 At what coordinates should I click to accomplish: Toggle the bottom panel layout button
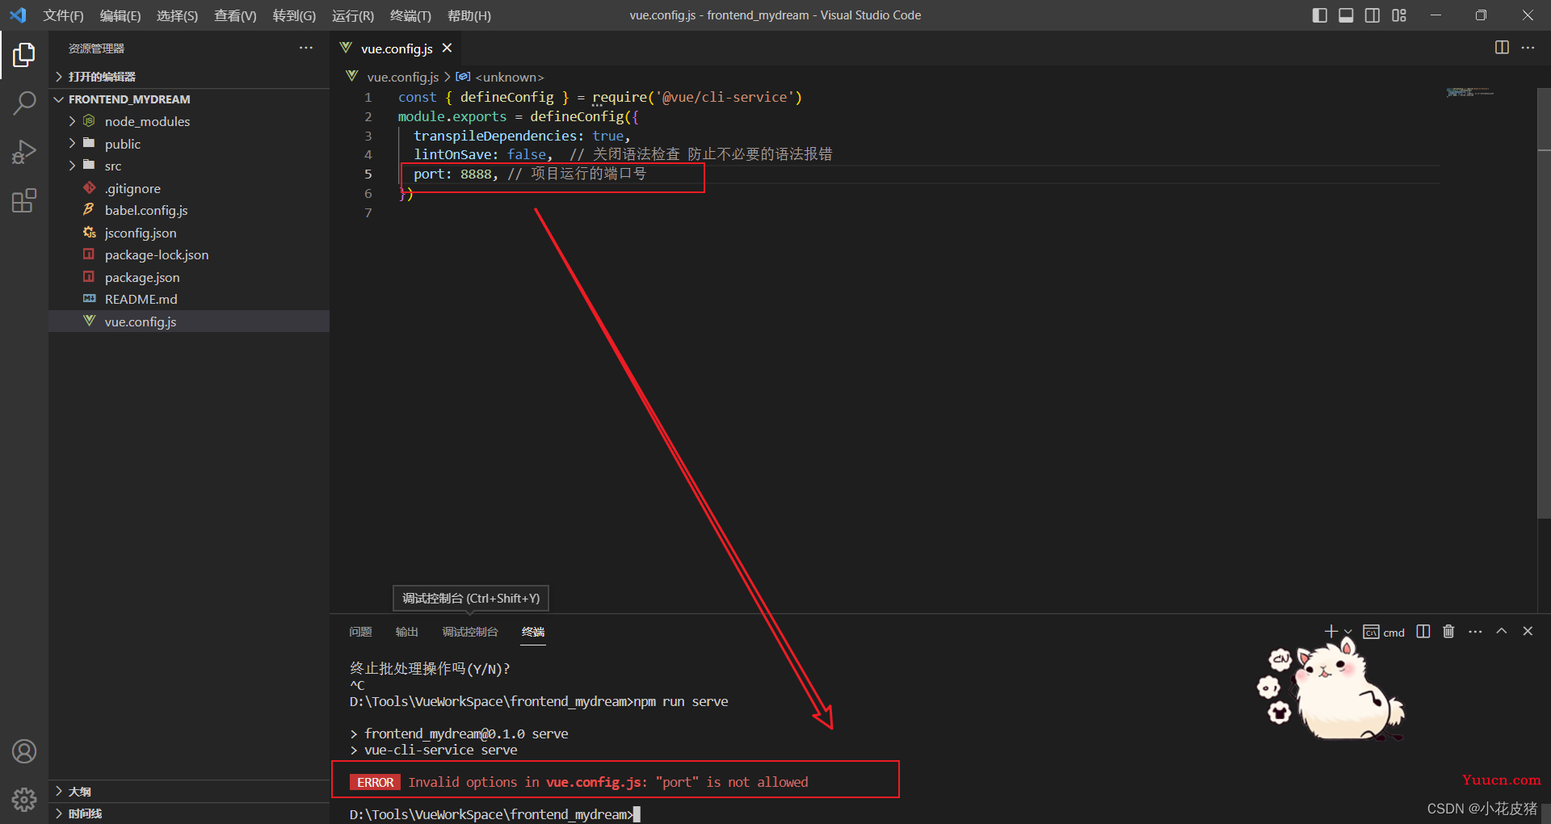pos(1346,15)
